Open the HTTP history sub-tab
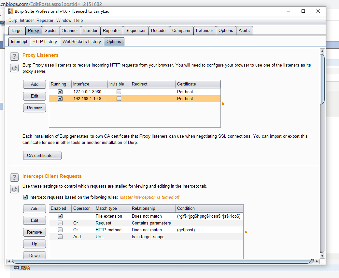Screen dimensions: 339x278 click(45, 41)
